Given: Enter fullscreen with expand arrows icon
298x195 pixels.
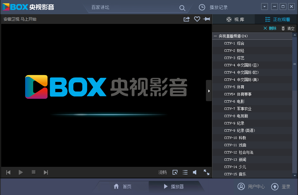Looking at the screenshot, I should (207, 172).
